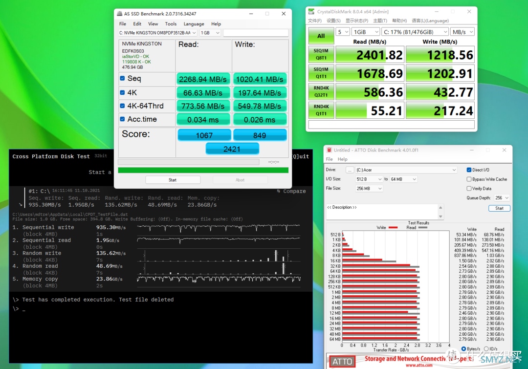Click the total score 2421
Viewport: 528px width, 369px height.
[x=232, y=149]
